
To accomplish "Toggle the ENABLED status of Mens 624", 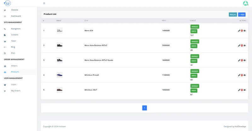I will click(194, 26).
